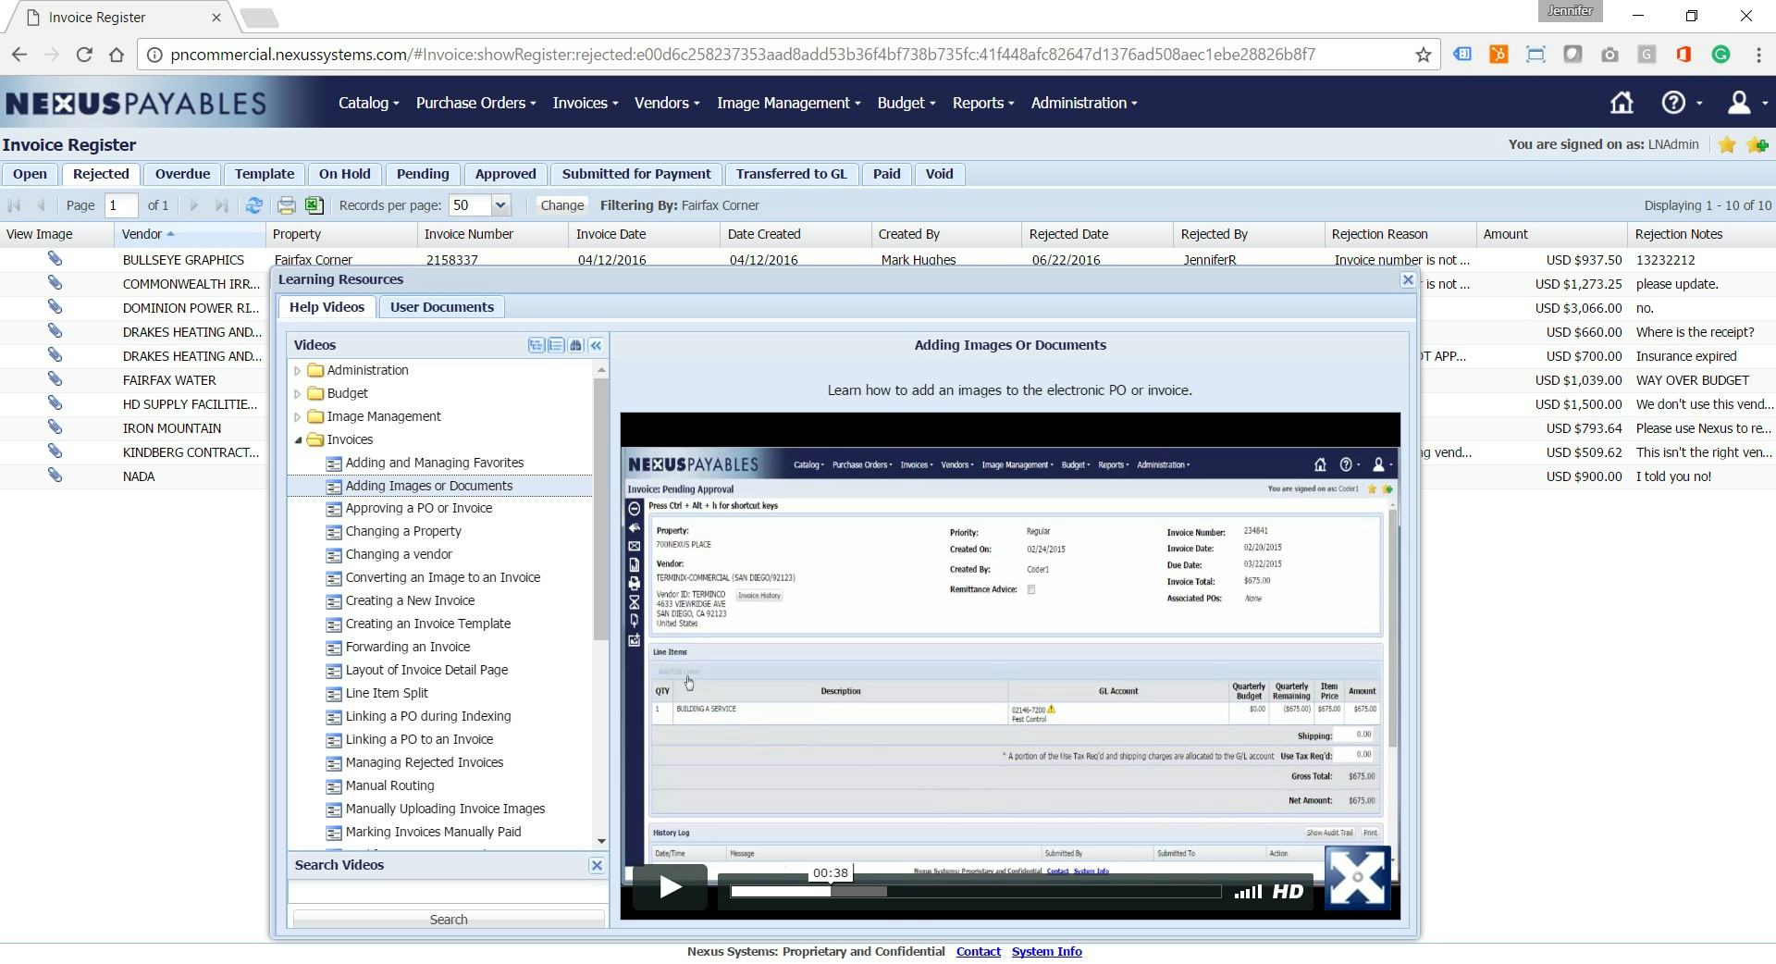Screen dimensions: 1776x964
Task: Go to the Nexus Payables home page
Action: point(1622,103)
